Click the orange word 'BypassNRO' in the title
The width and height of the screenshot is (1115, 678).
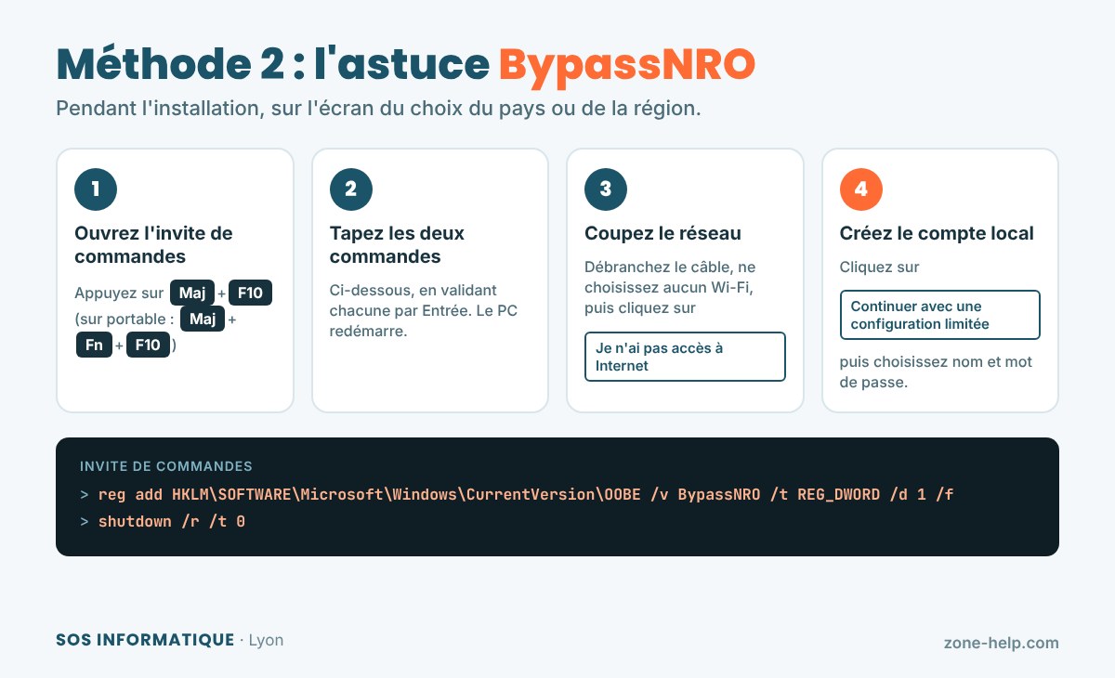(x=627, y=64)
